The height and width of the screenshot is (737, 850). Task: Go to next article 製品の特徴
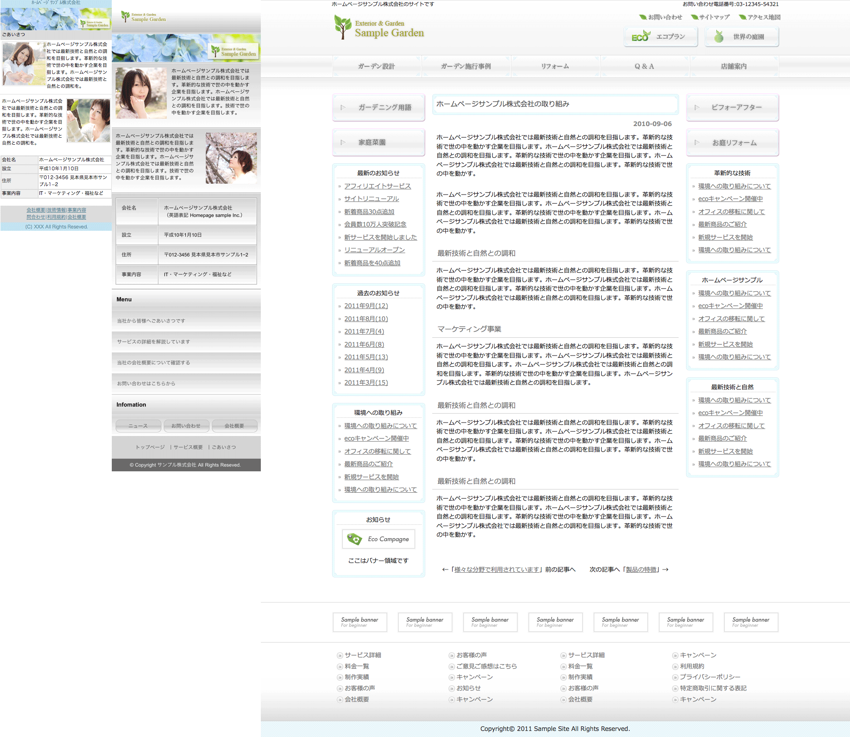642,569
